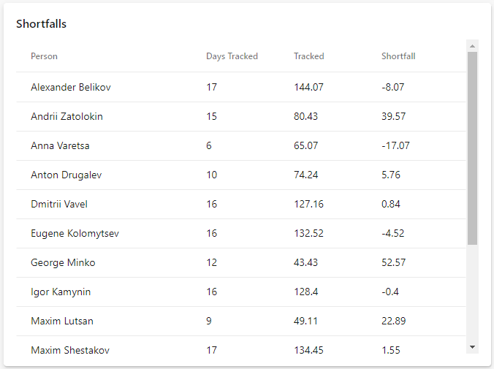
Task: Select the Andrii Zatolokin name cell
Action: pyautogui.click(x=66, y=116)
